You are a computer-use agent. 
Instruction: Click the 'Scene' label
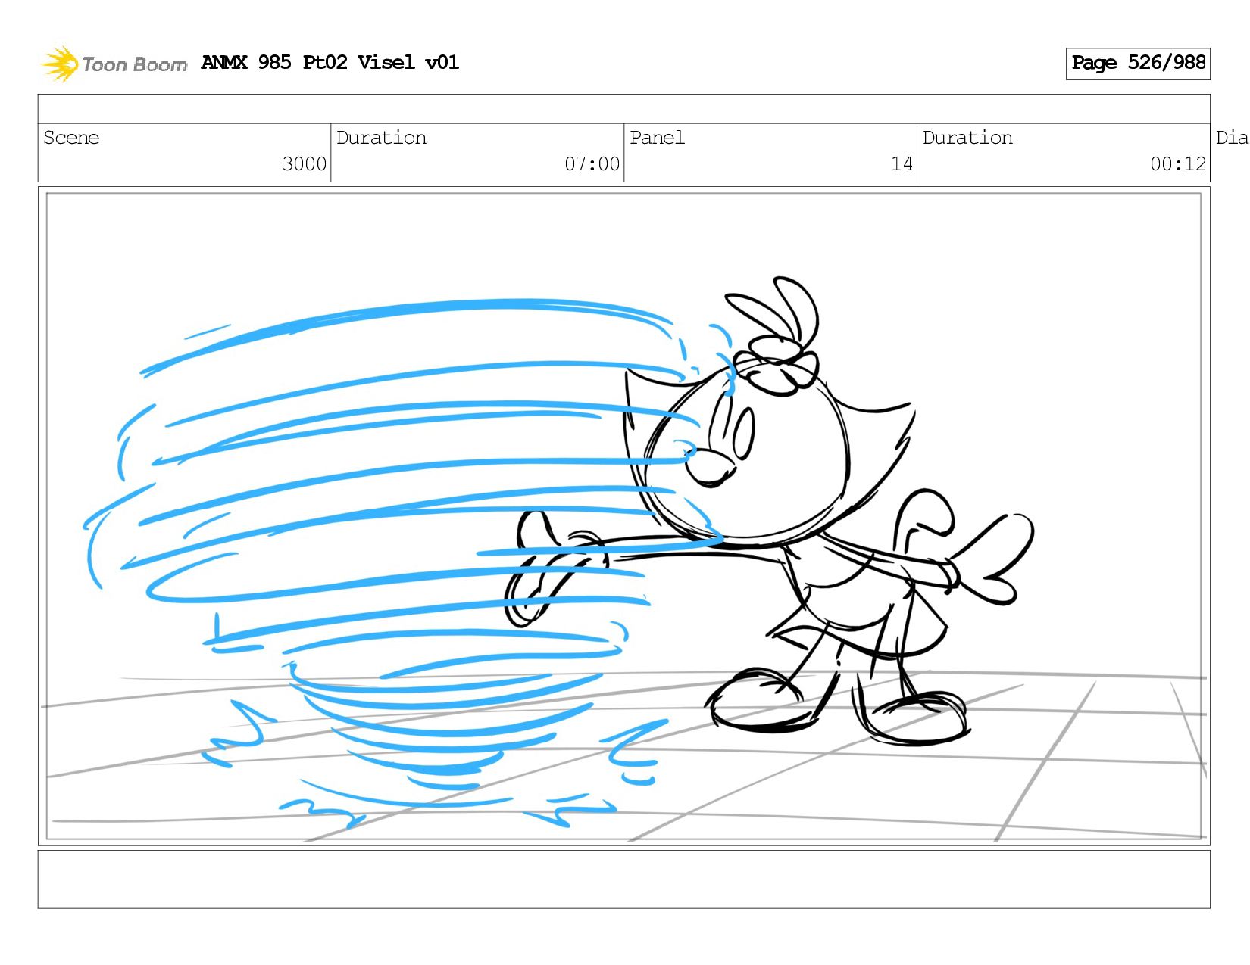[71, 138]
